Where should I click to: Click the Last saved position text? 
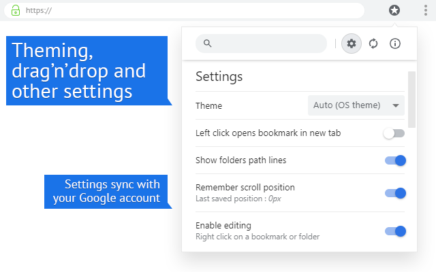pyautogui.click(x=238, y=199)
